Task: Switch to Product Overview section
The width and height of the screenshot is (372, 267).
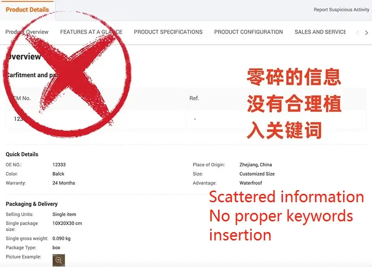Action: coord(27,32)
